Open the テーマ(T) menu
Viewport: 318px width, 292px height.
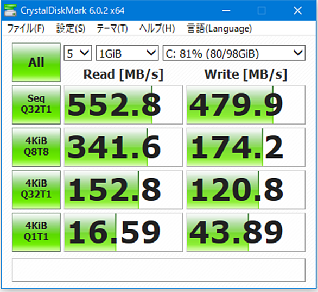tap(112, 28)
